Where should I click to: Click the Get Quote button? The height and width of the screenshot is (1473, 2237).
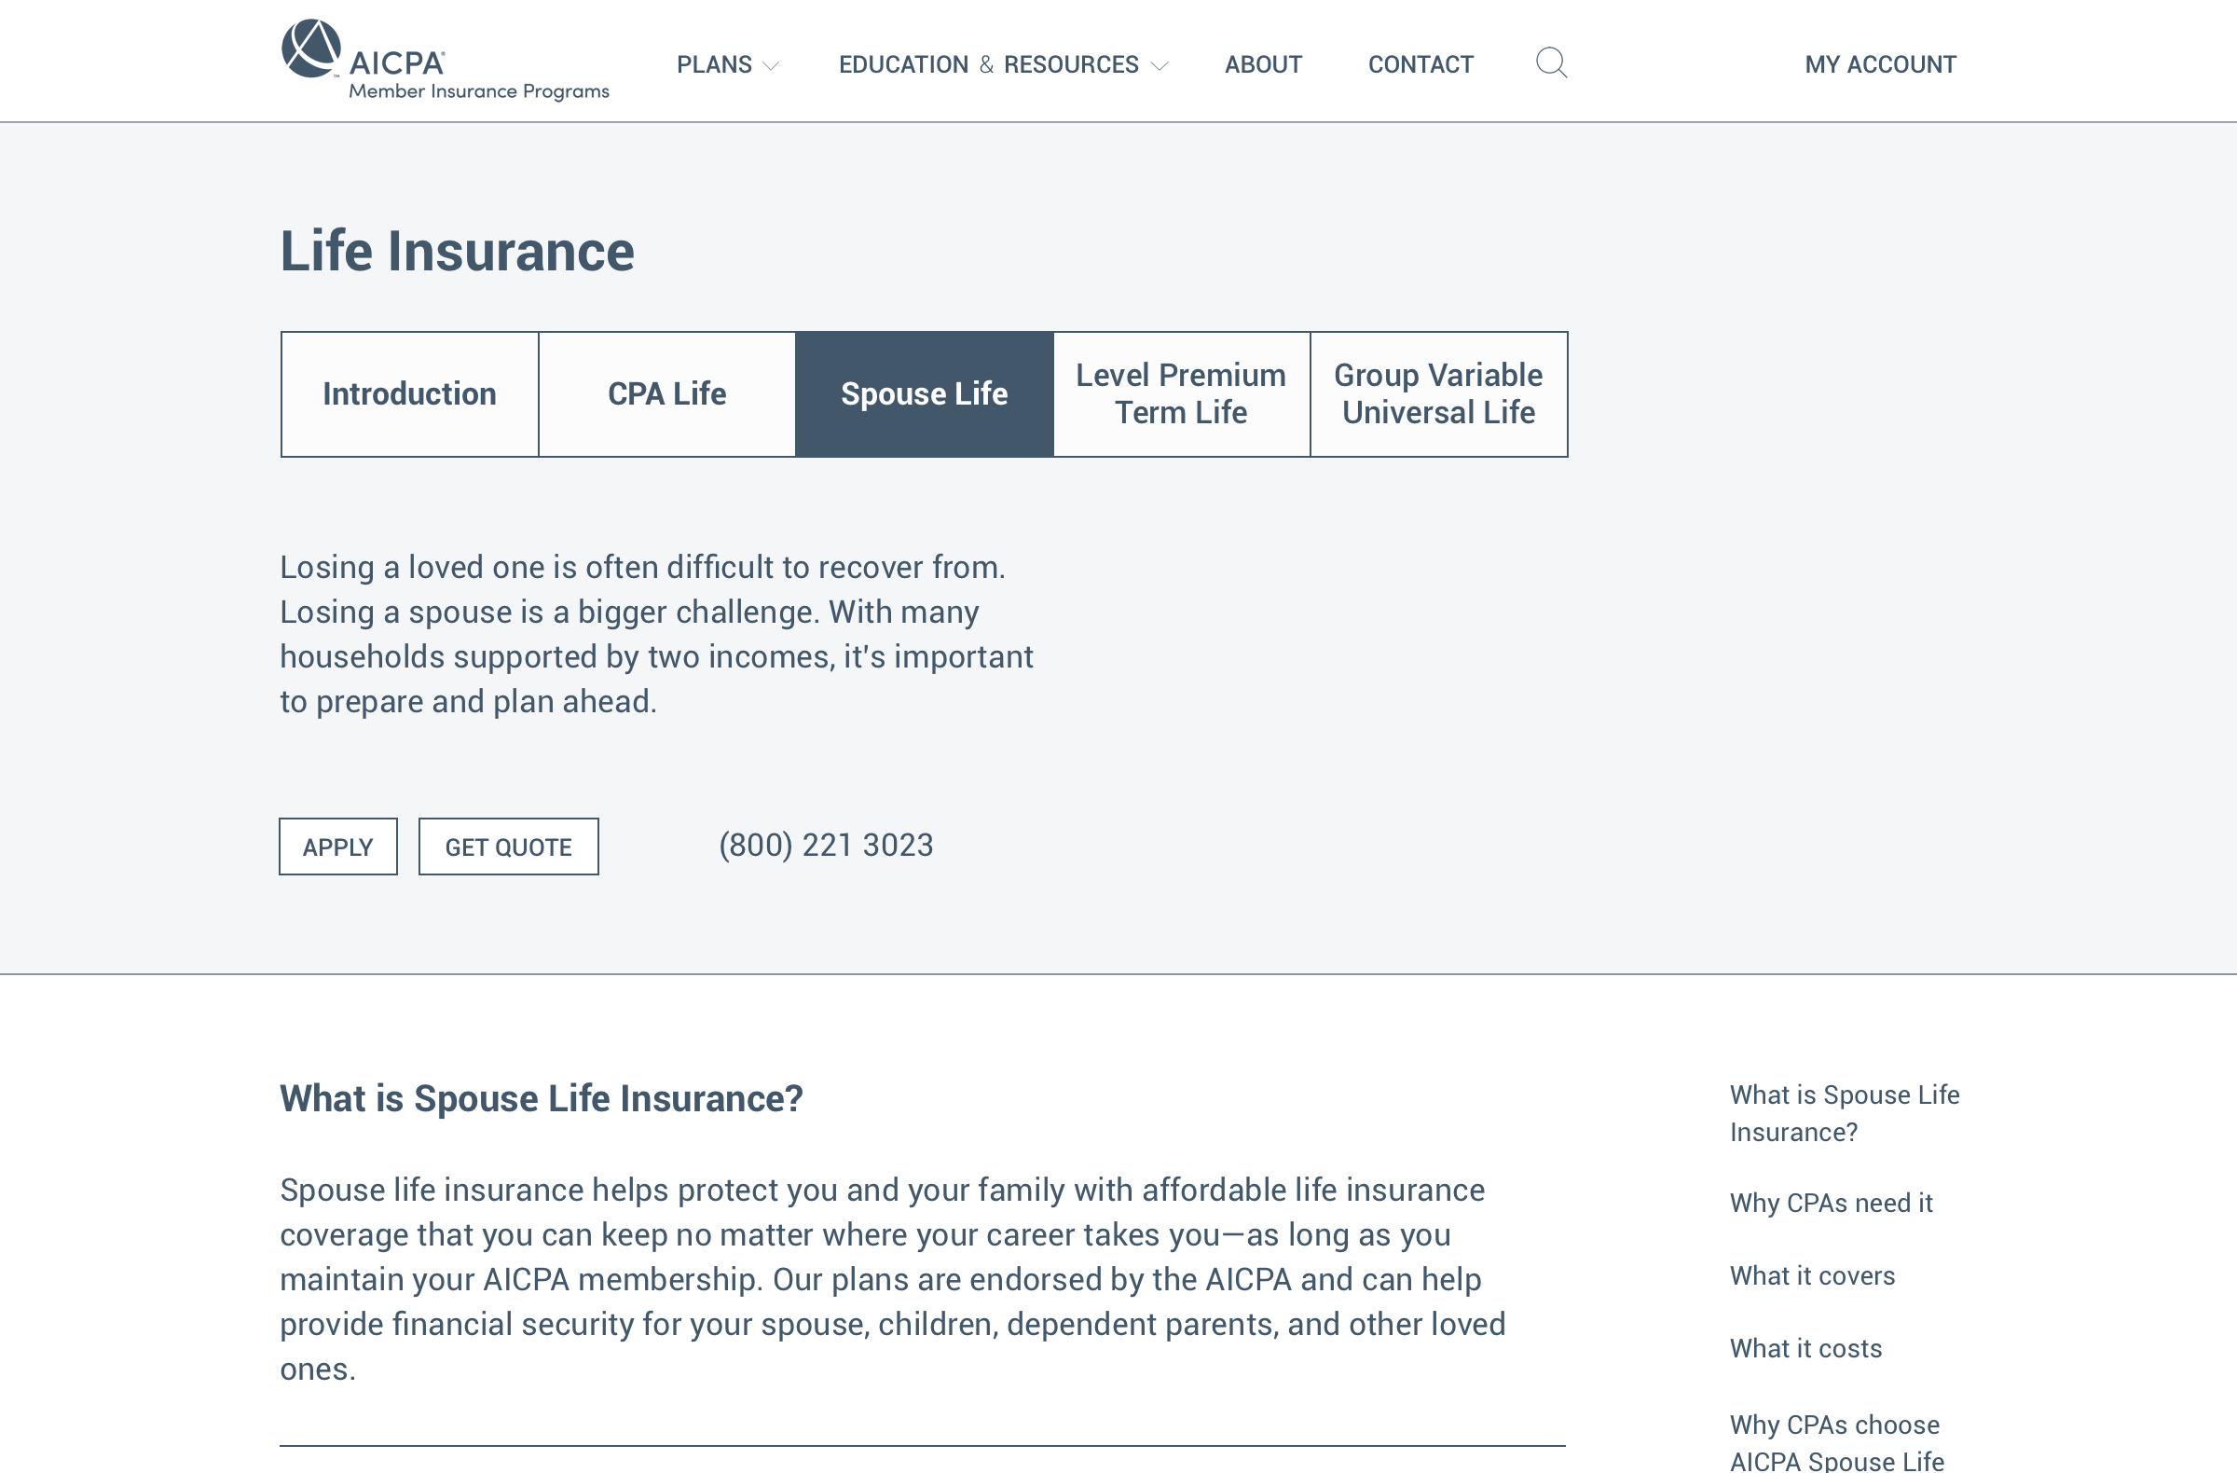(x=509, y=847)
